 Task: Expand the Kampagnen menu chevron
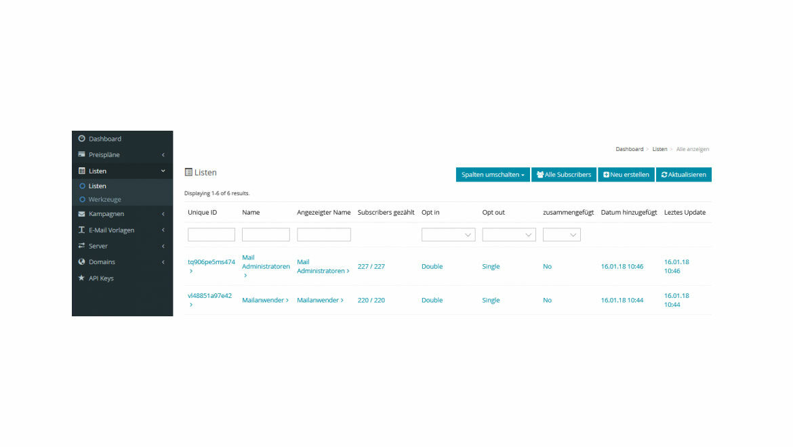tap(163, 214)
